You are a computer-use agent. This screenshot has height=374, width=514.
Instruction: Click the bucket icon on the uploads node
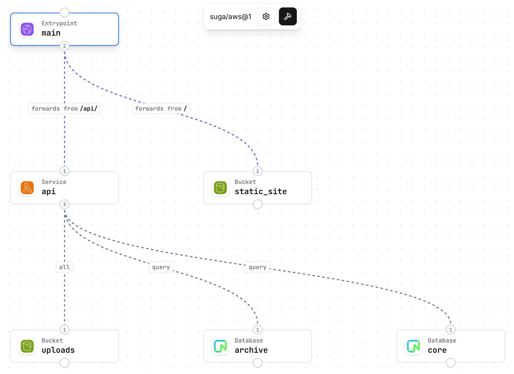[27, 346]
